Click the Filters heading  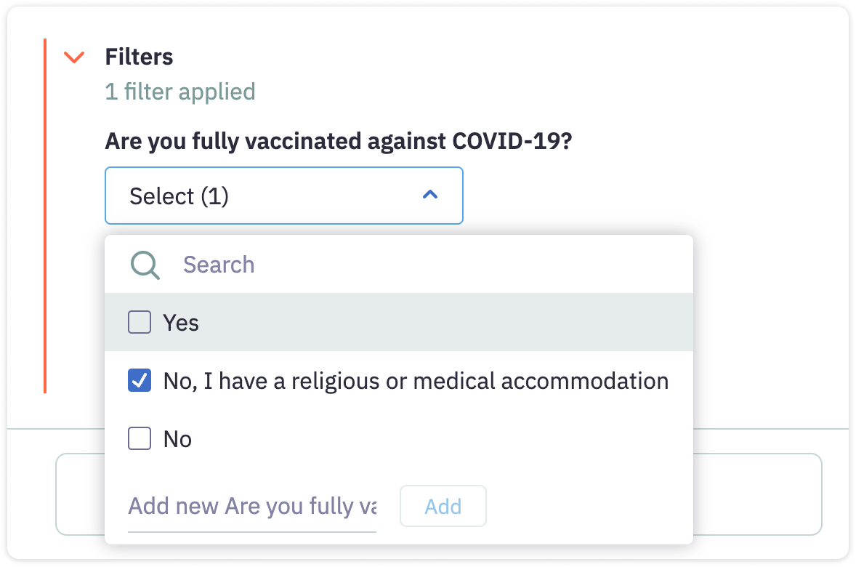tap(139, 57)
